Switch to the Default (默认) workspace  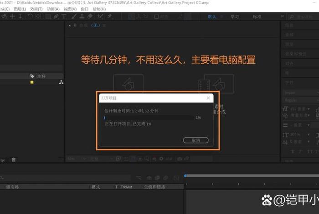[212, 17]
